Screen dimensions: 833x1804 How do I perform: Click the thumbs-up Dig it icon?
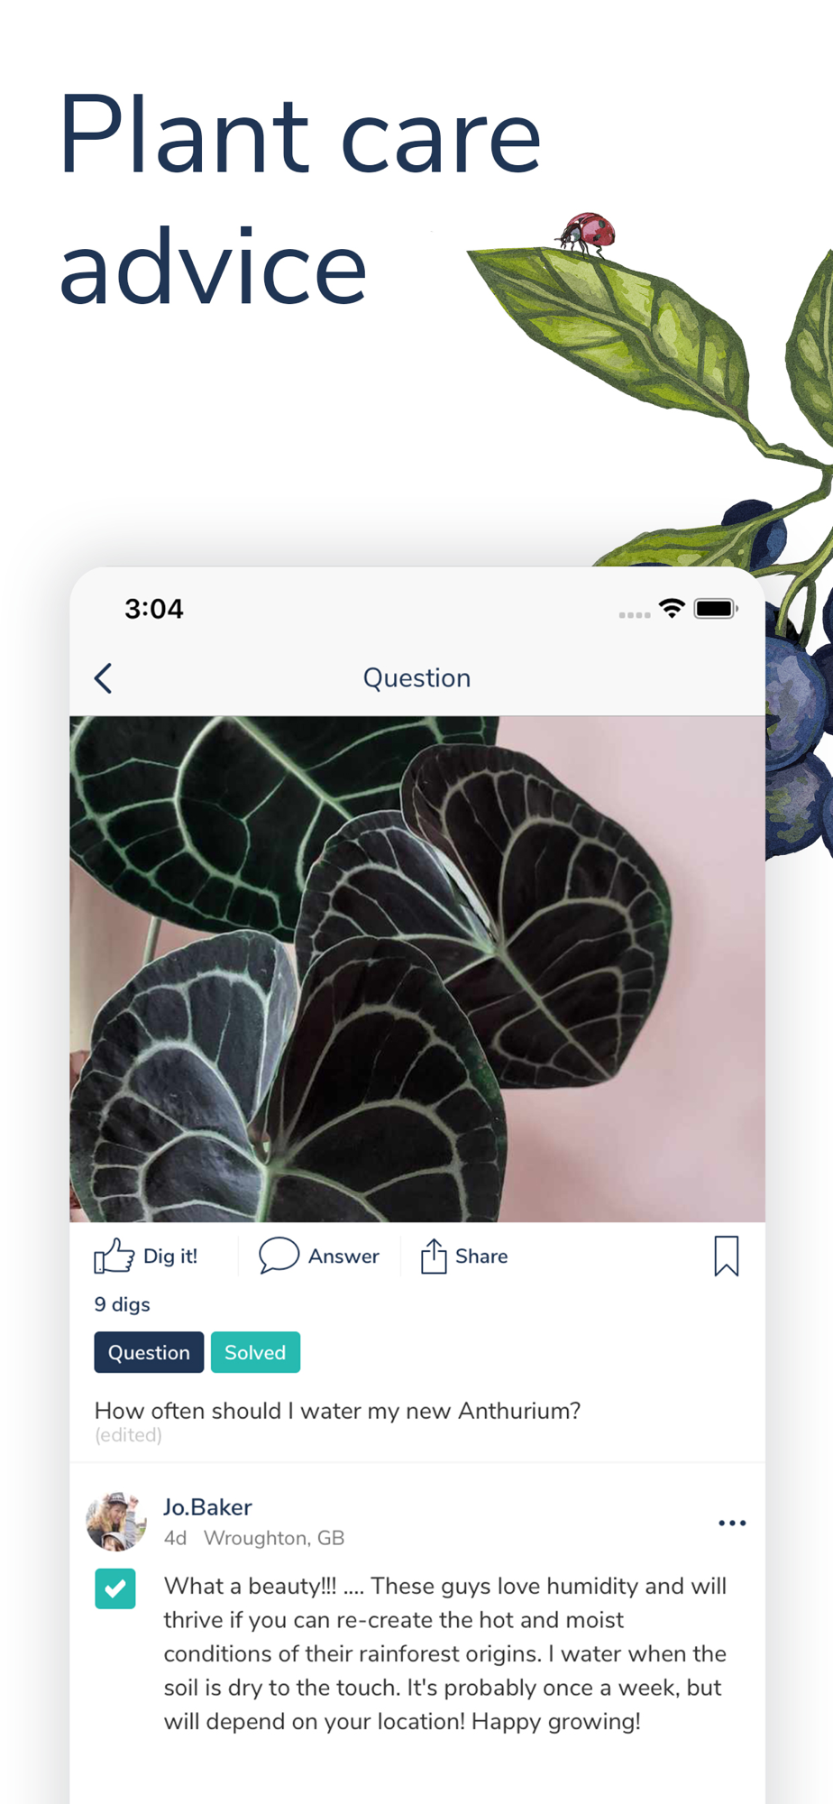[114, 1256]
